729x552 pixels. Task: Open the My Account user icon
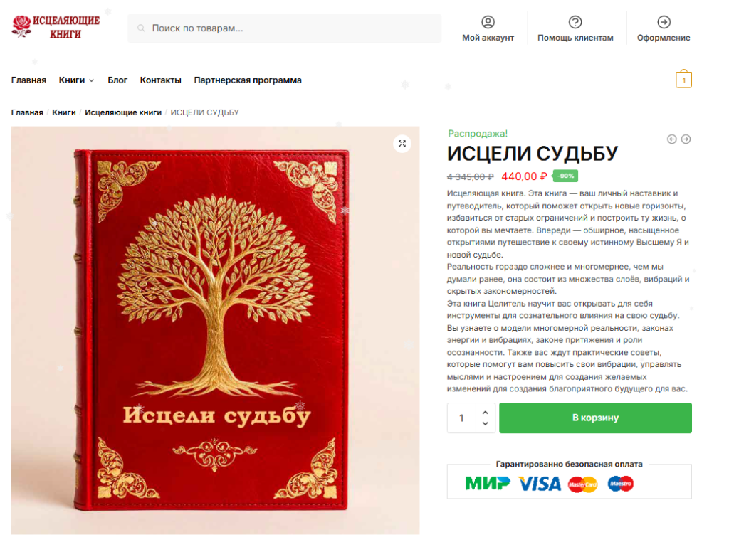click(488, 22)
